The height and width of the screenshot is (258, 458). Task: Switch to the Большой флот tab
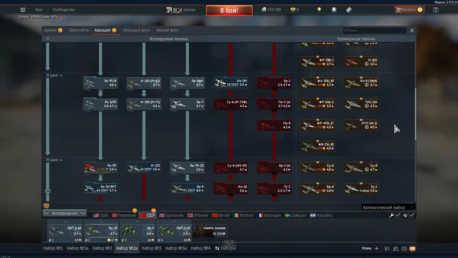click(x=137, y=30)
